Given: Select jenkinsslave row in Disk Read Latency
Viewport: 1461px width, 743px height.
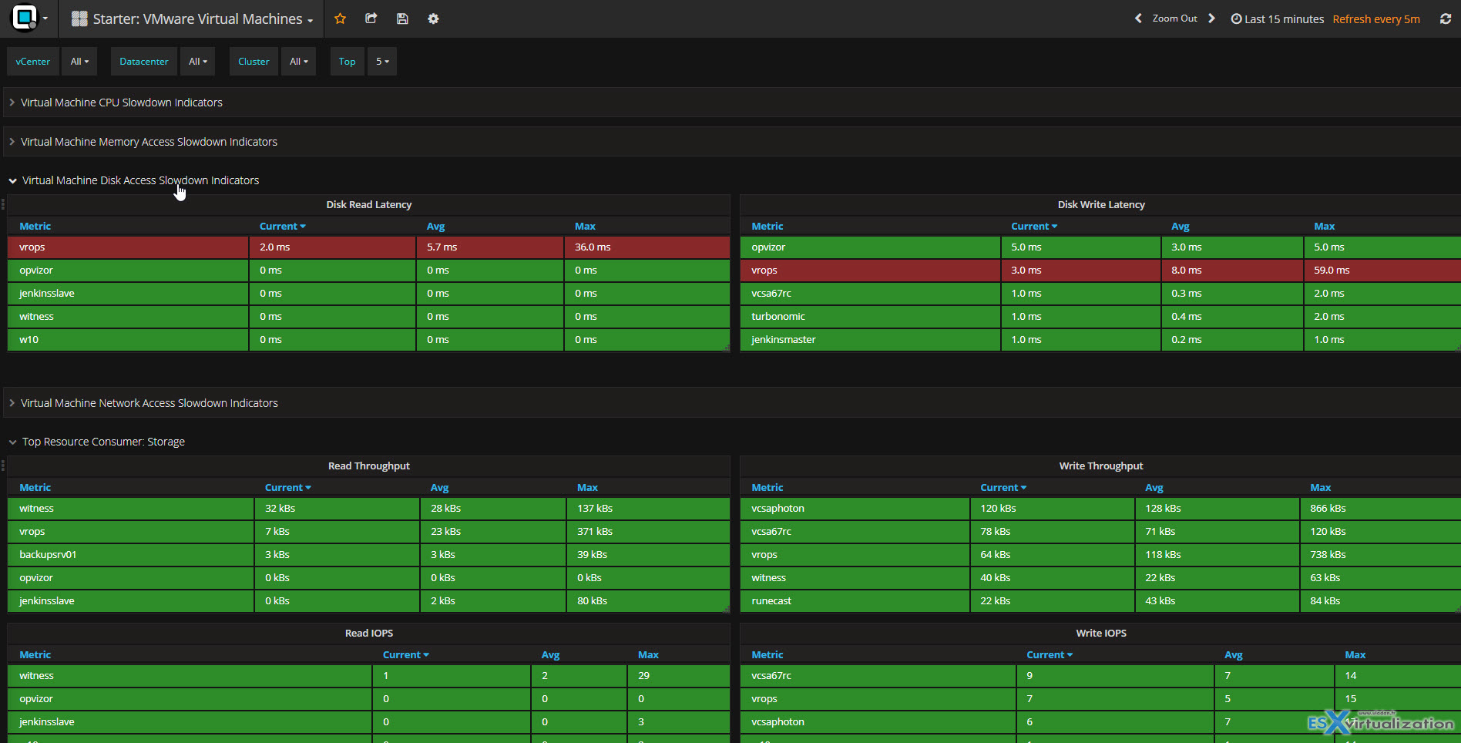Looking at the screenshot, I should [368, 294].
